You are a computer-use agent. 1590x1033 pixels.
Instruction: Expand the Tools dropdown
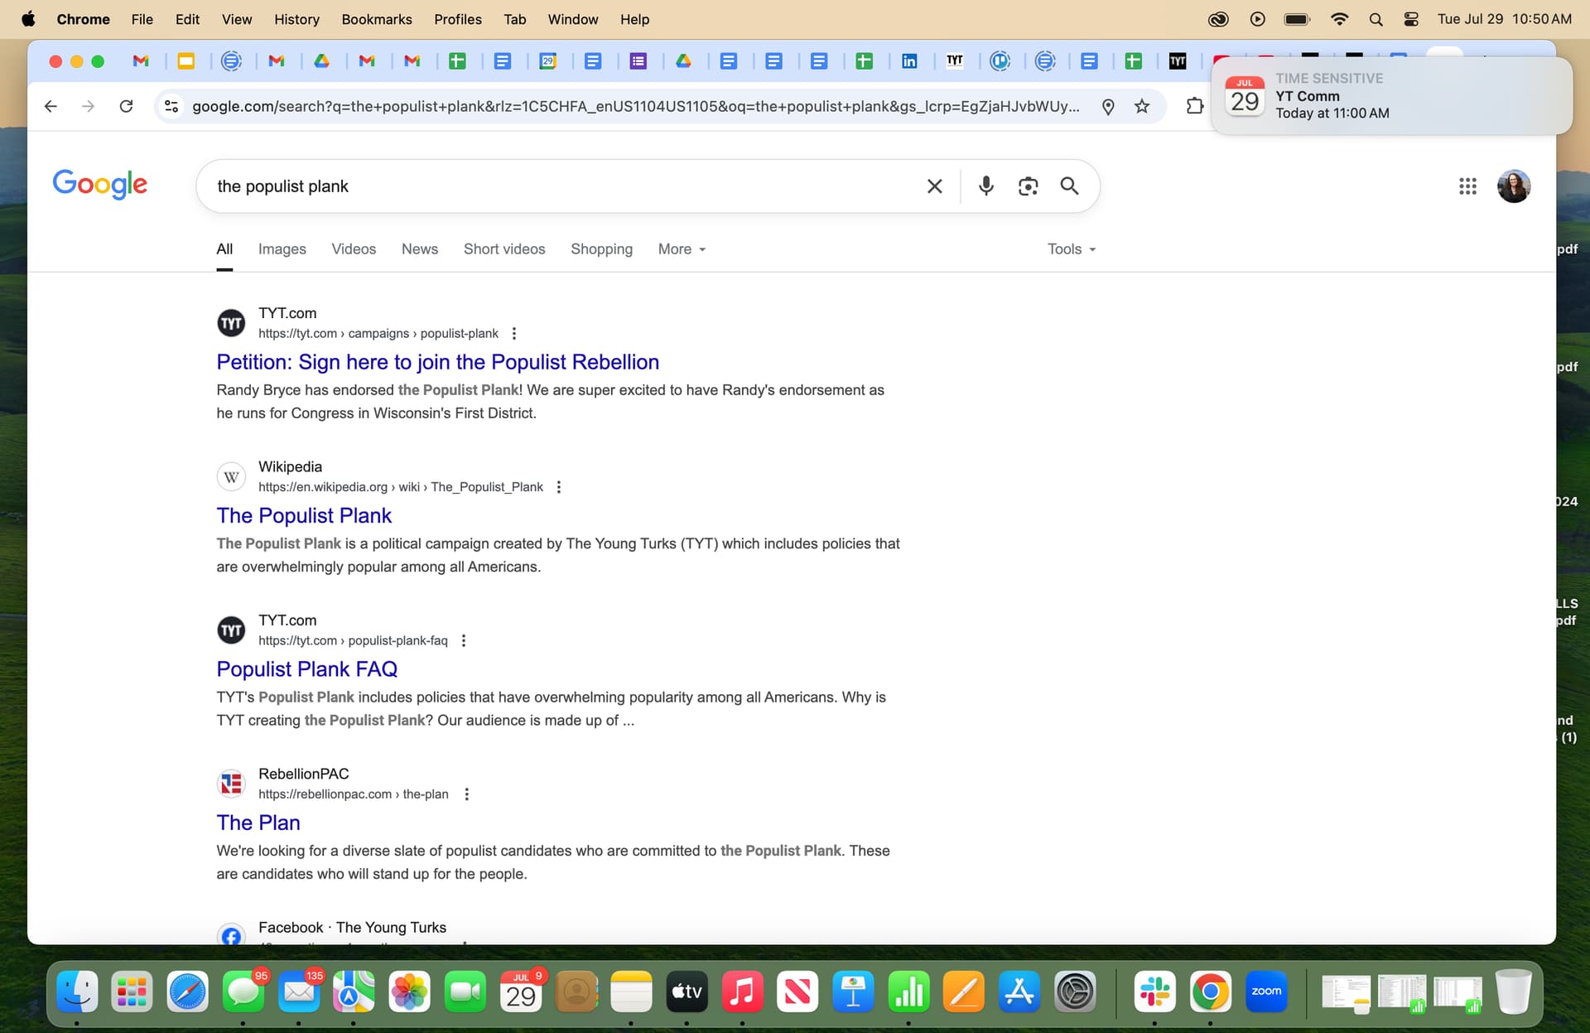[x=1072, y=249]
